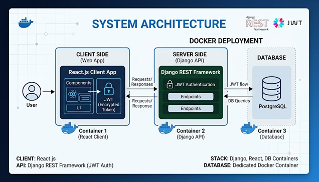319x182 pixels.
Task: Click the (Web App) subtitle
Action: coord(92,60)
